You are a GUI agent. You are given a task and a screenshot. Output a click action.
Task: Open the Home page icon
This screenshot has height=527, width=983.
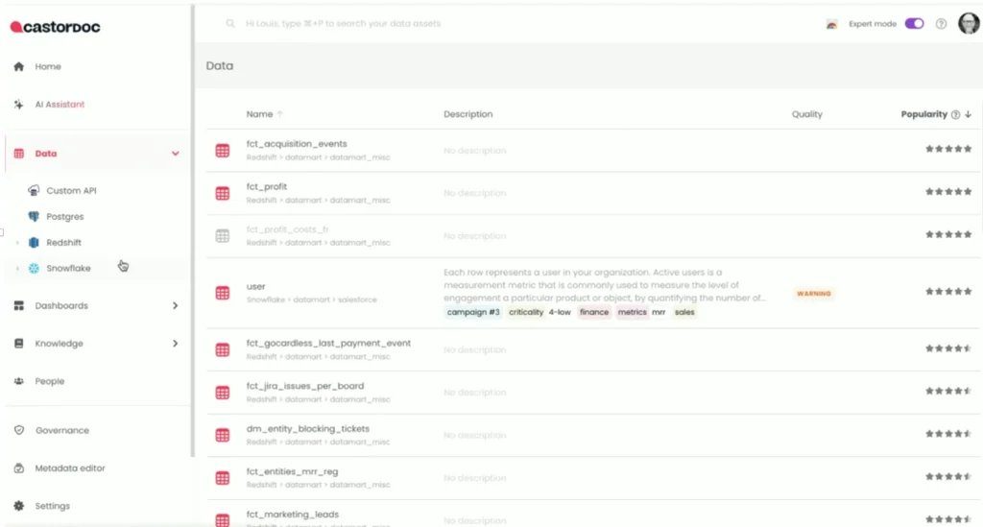click(x=19, y=66)
